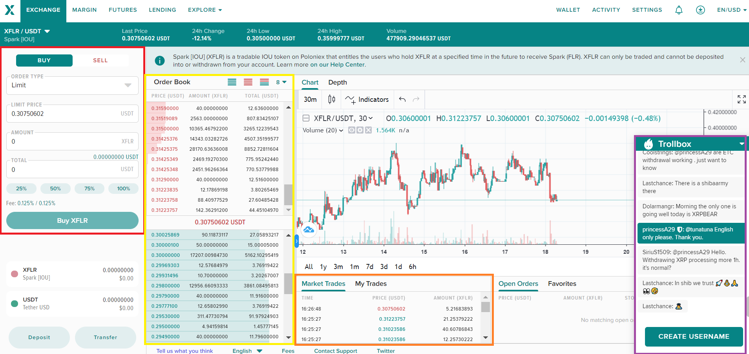Click the Poloniex X logo
The height and width of the screenshot is (354, 749).
click(x=10, y=10)
